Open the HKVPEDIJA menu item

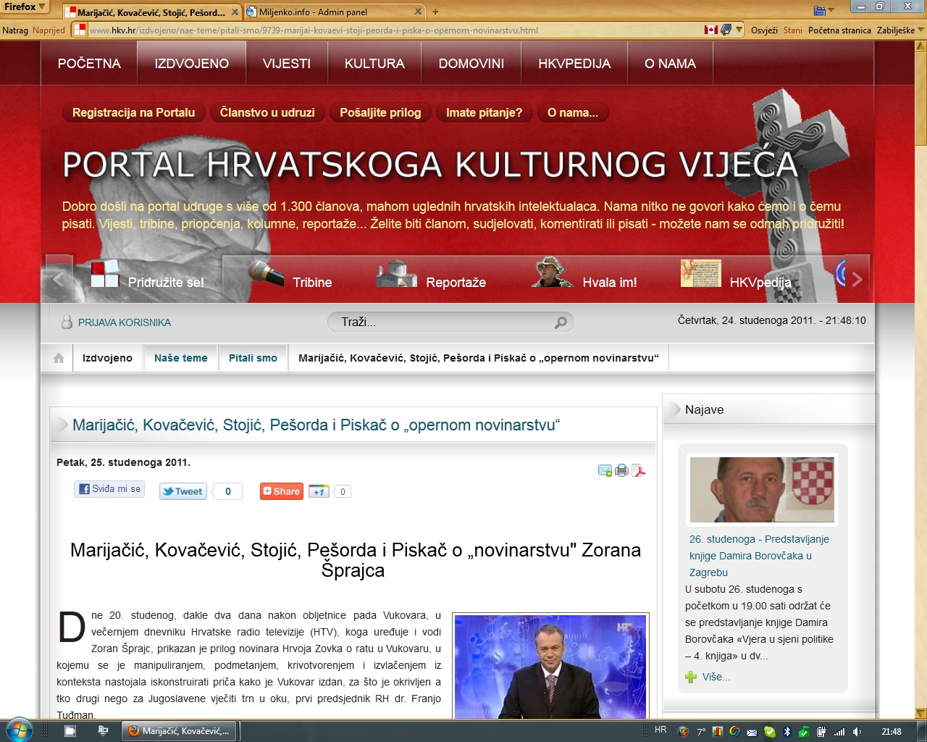tap(574, 64)
